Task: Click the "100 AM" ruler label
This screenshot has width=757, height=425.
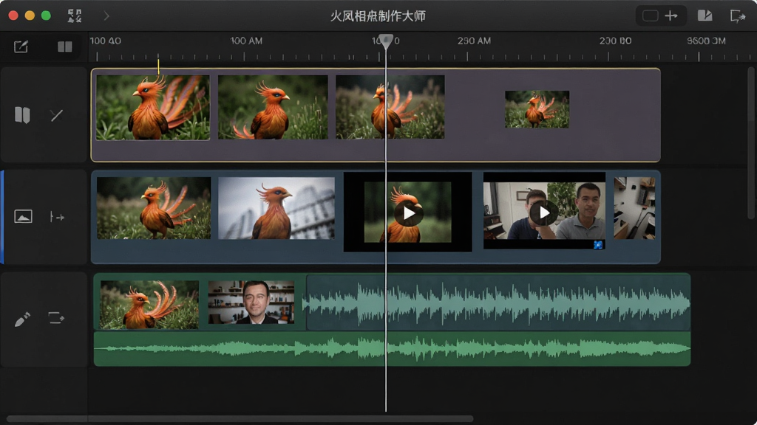Action: click(246, 41)
